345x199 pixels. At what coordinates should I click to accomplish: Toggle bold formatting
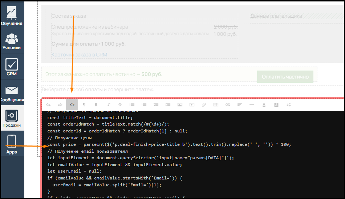(x=96, y=105)
